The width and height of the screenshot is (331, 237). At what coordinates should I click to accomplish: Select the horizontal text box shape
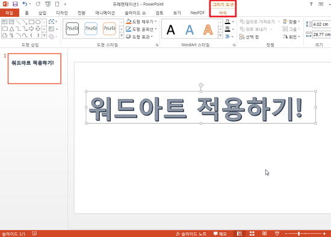click(x=5, y=22)
